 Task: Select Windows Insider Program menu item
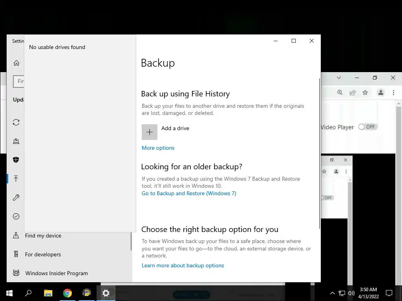pyautogui.click(x=57, y=273)
